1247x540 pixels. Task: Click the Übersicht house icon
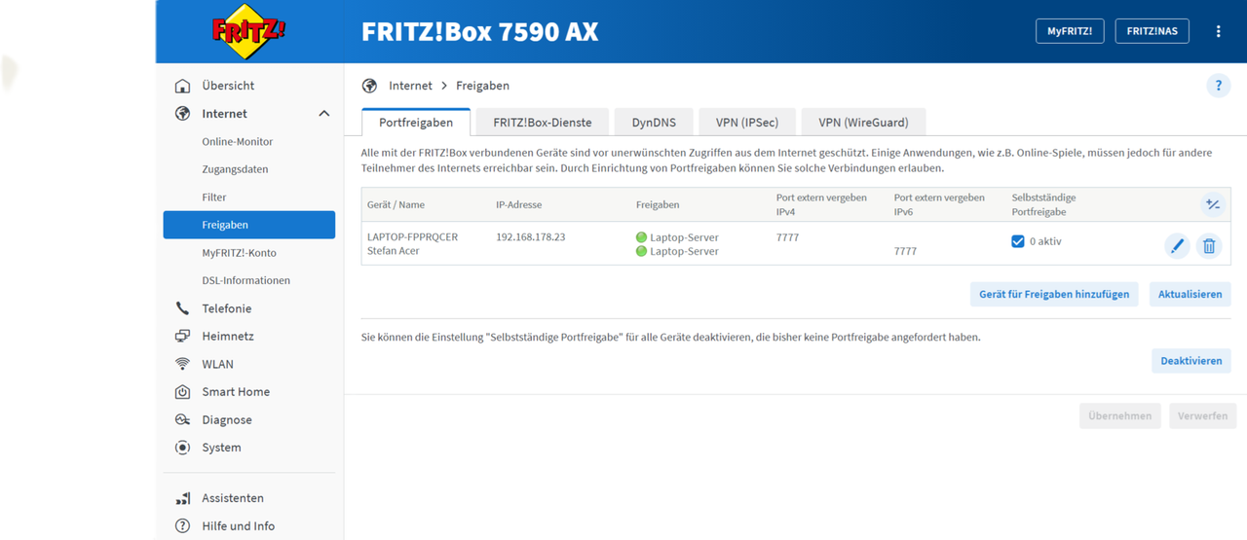182,86
